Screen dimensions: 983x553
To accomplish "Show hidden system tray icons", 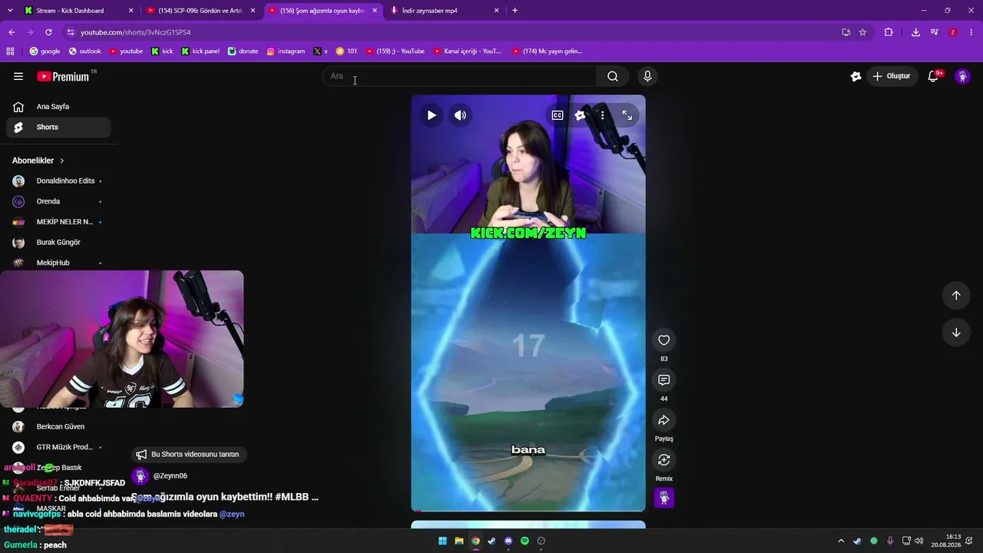I will (x=841, y=541).
